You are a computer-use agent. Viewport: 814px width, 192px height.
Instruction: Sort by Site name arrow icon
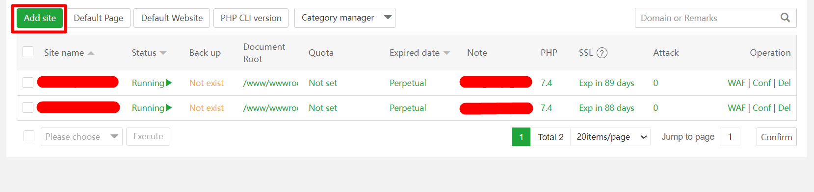91,53
